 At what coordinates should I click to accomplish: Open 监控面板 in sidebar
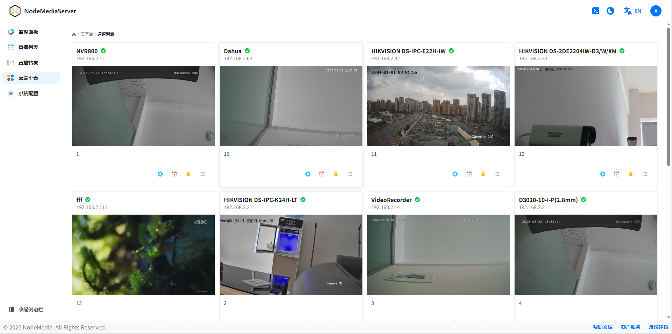(32, 32)
